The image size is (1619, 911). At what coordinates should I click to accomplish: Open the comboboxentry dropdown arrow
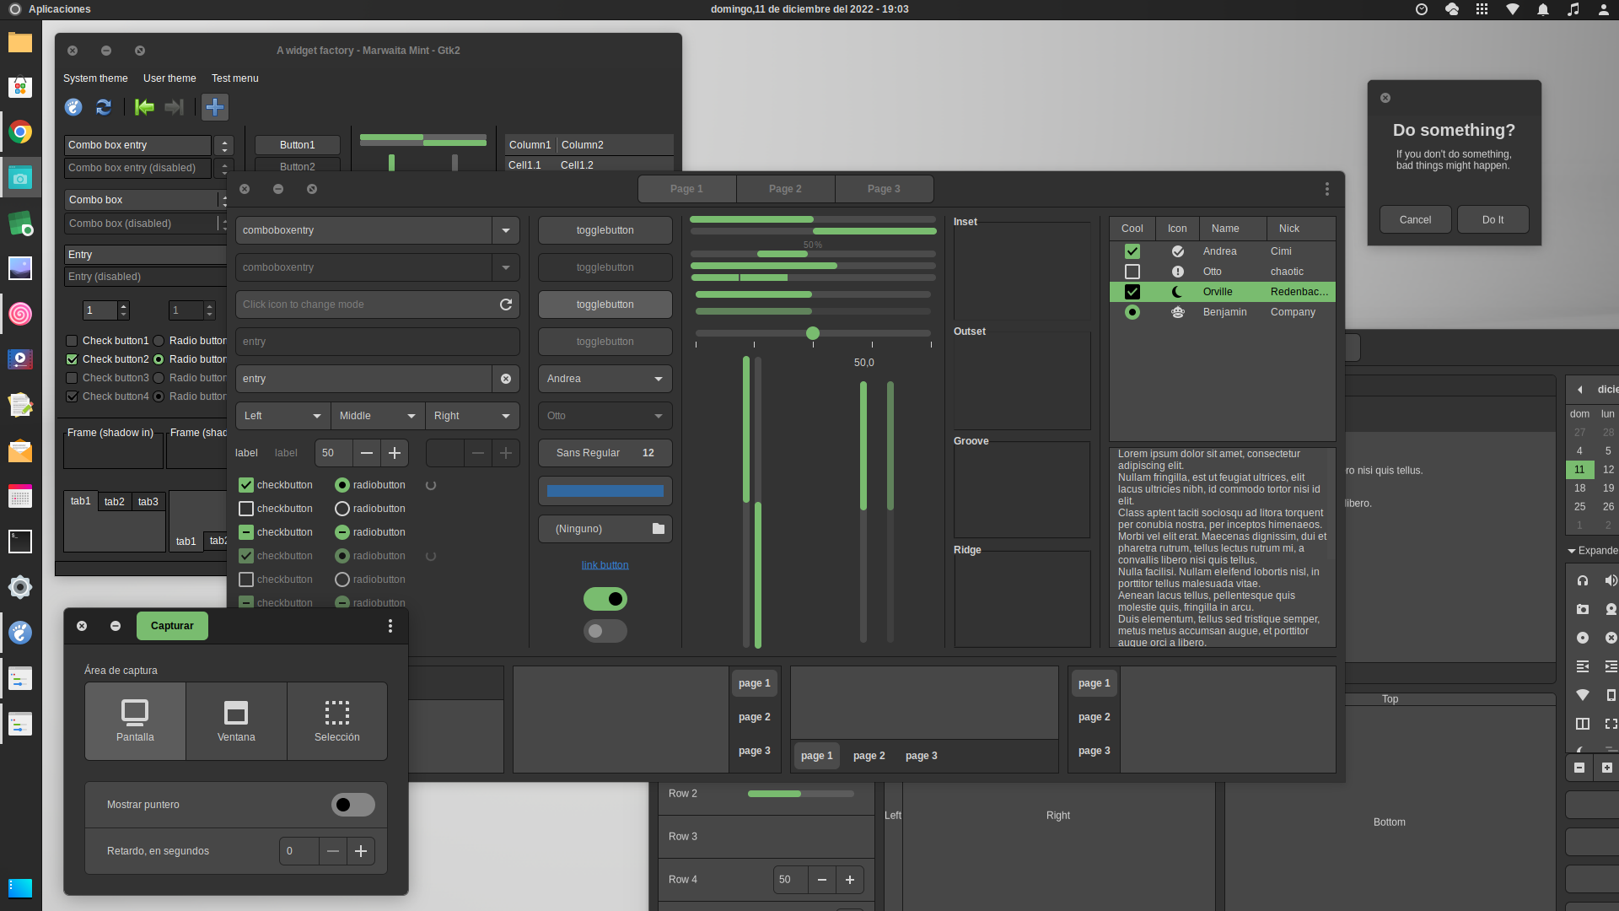pyautogui.click(x=506, y=229)
